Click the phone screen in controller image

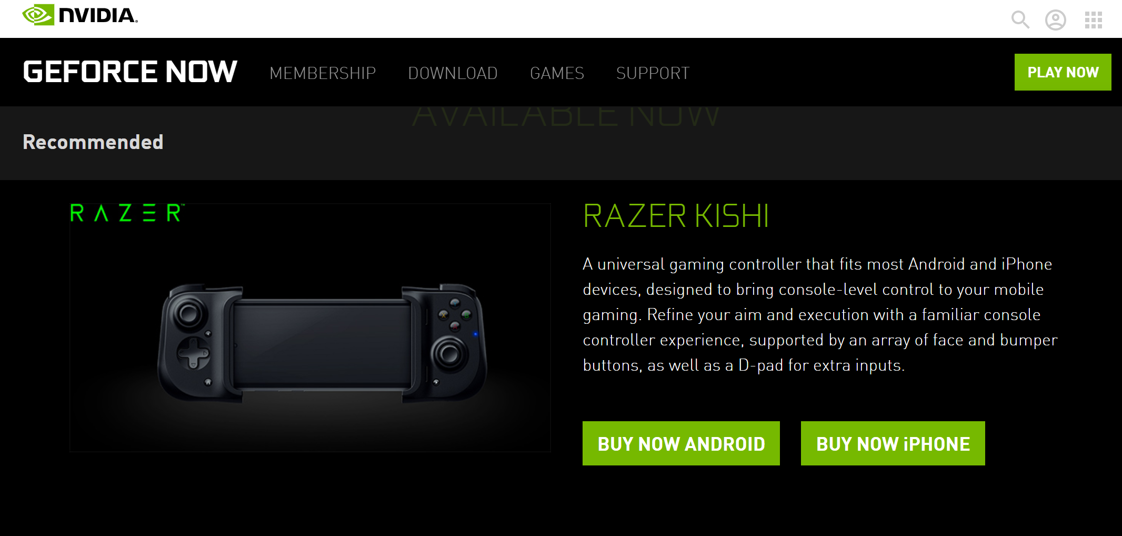coord(322,343)
